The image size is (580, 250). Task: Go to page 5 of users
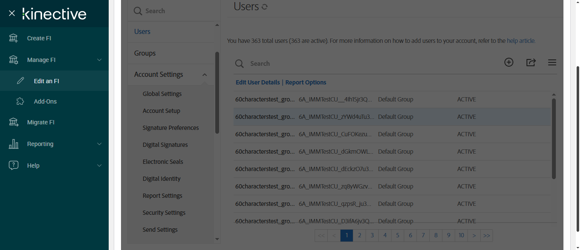[x=397, y=235]
